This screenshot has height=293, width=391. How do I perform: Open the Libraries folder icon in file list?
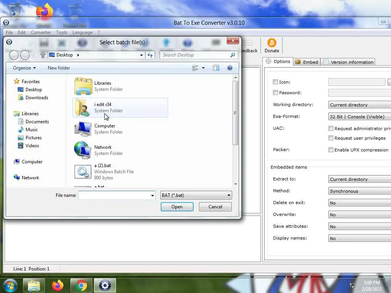click(x=83, y=86)
